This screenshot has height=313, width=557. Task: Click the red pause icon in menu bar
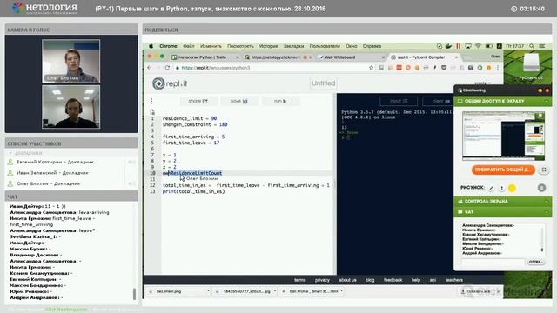[x=459, y=46]
